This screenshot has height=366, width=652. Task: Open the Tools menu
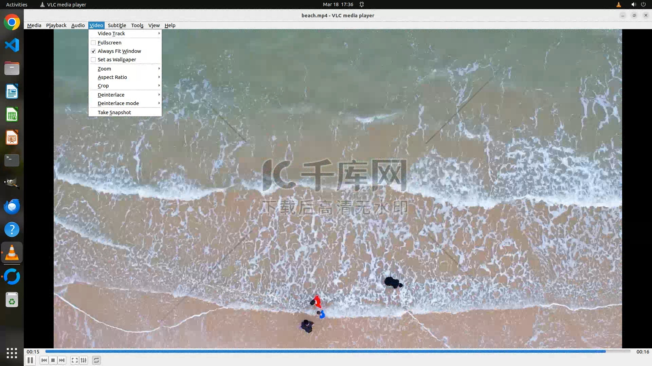(137, 25)
